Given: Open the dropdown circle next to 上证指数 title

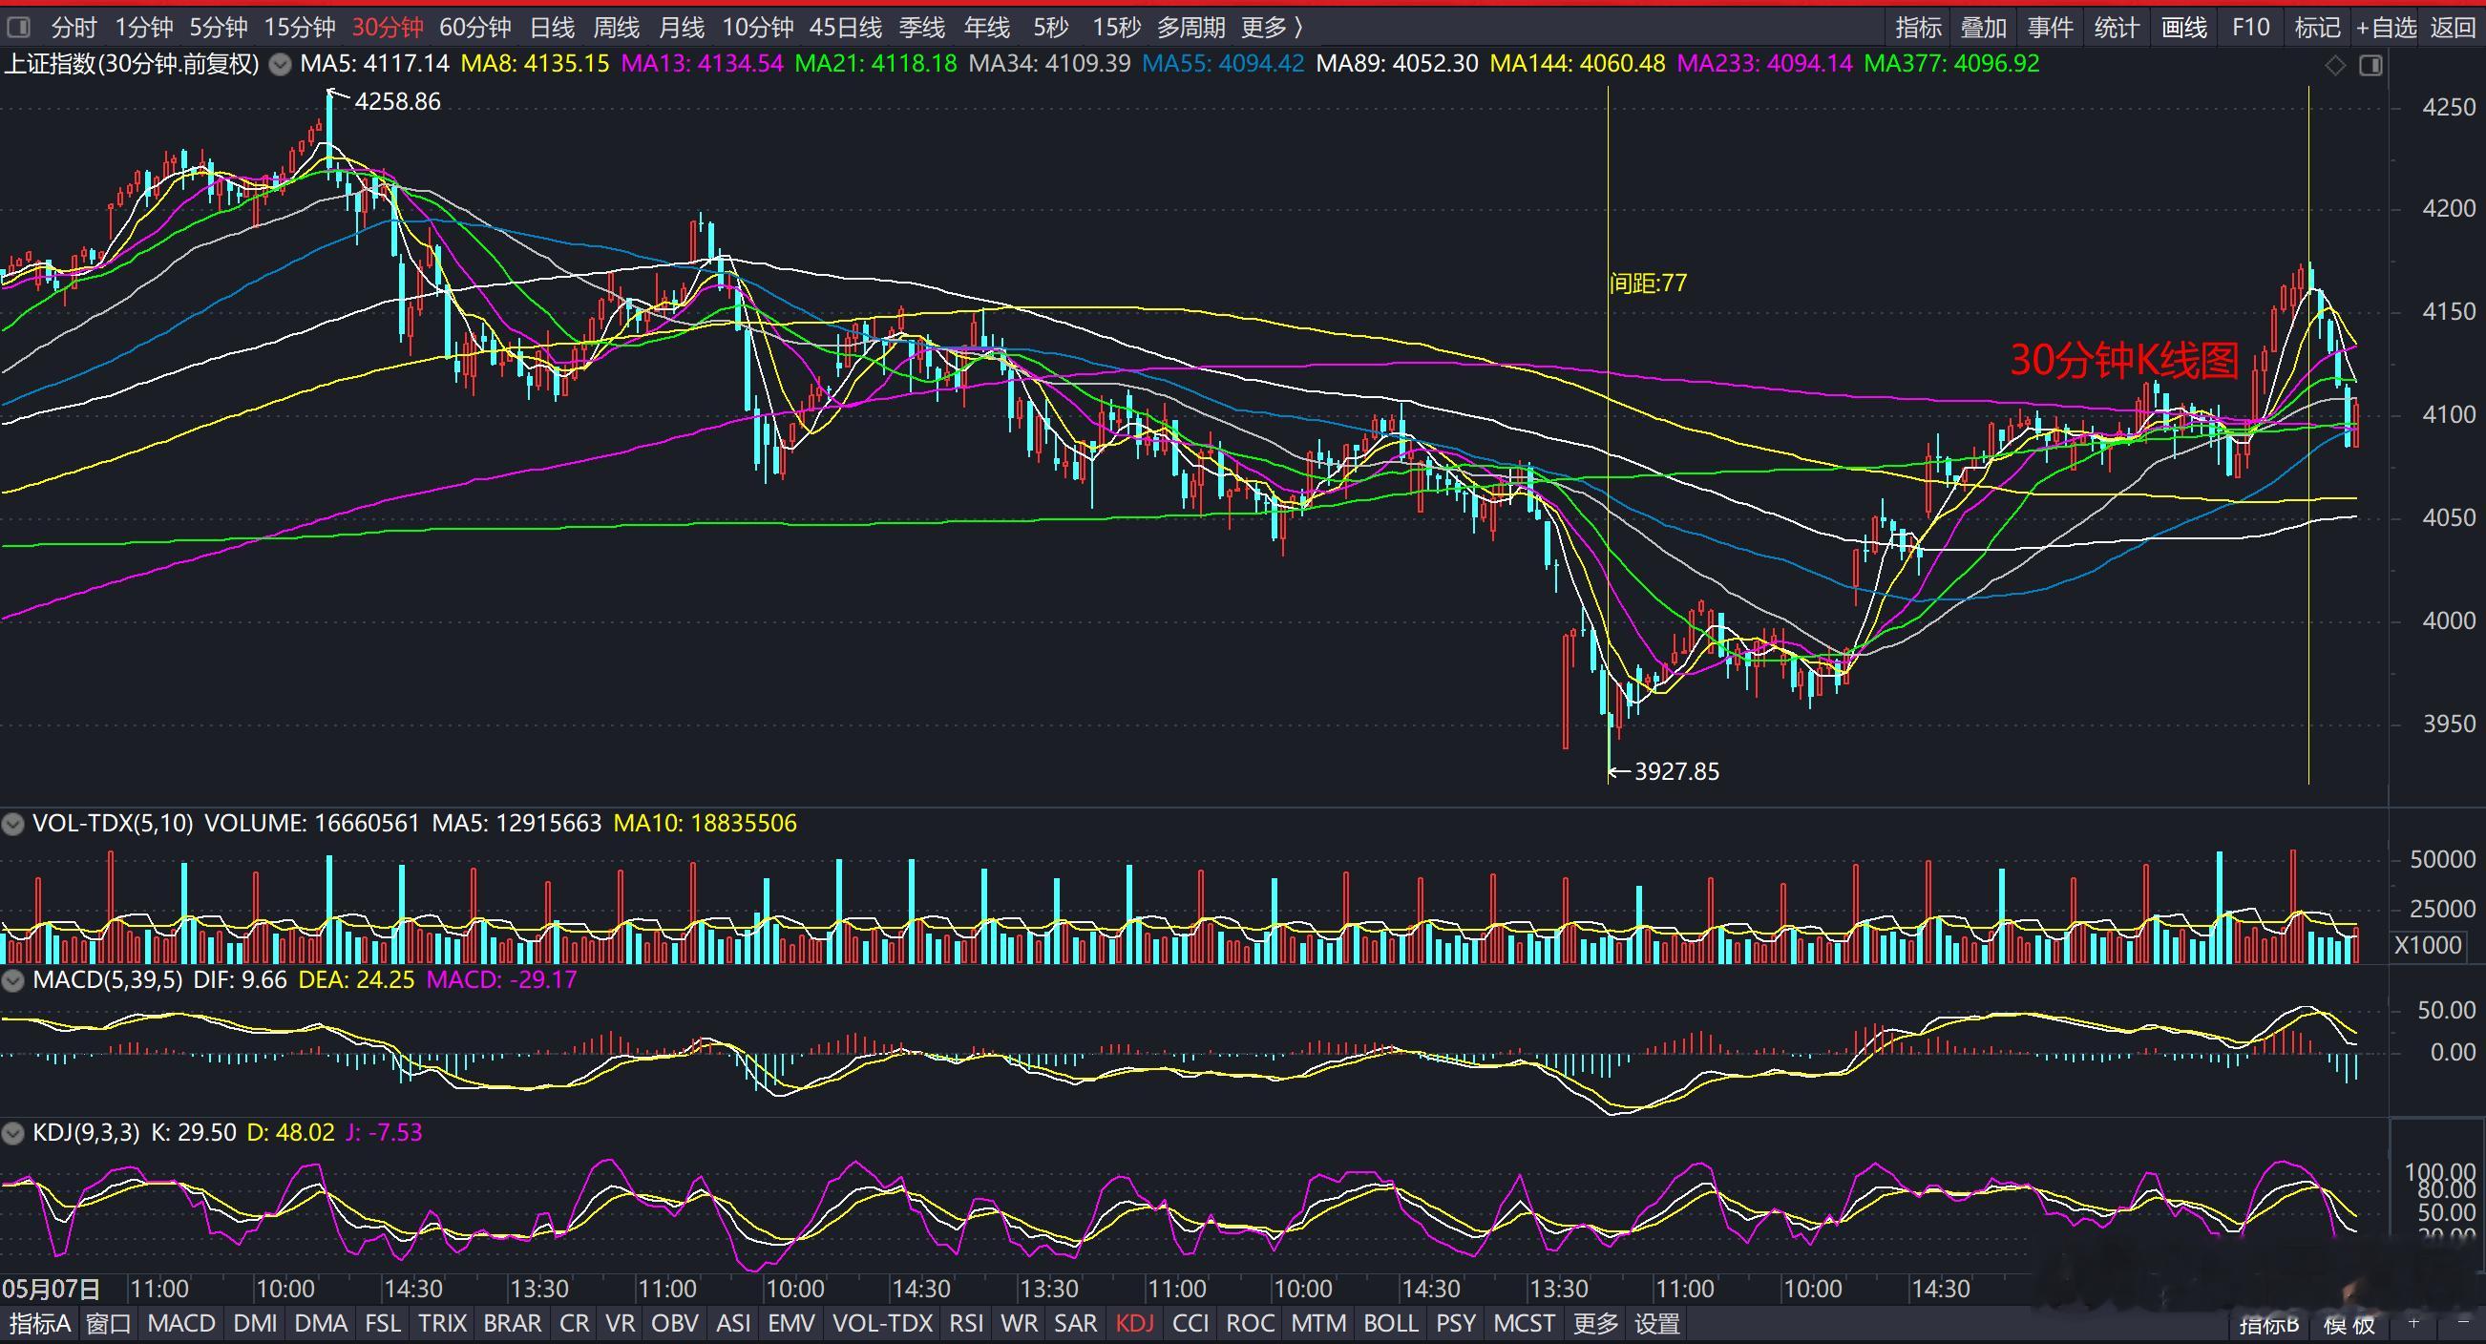Looking at the screenshot, I should click(x=280, y=65).
